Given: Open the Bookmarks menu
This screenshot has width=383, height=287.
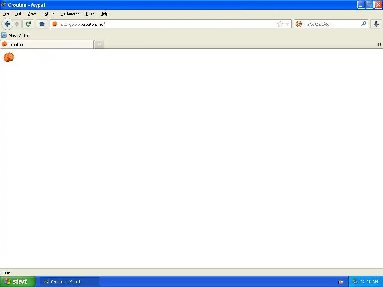Looking at the screenshot, I should coord(70,13).
